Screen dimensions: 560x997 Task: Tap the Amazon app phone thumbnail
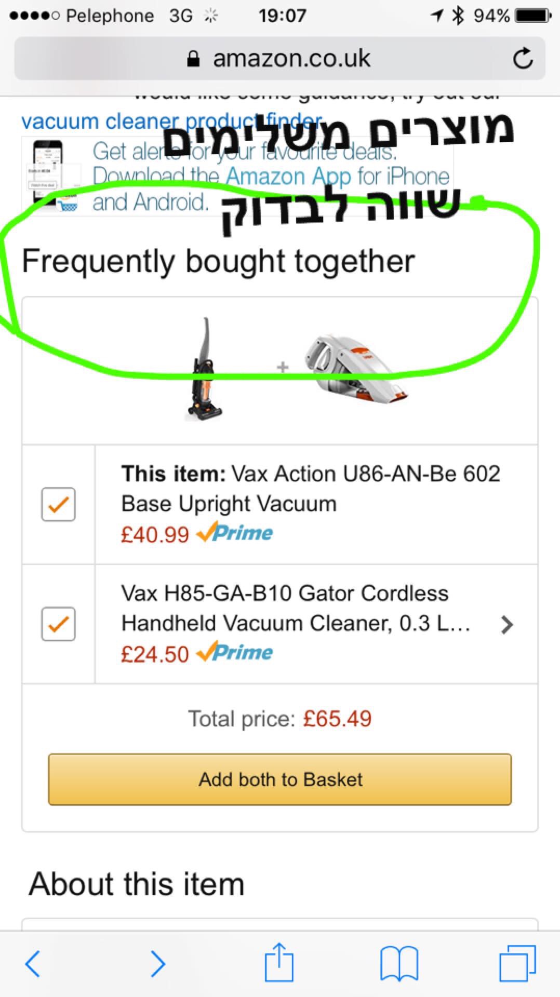coord(49,174)
